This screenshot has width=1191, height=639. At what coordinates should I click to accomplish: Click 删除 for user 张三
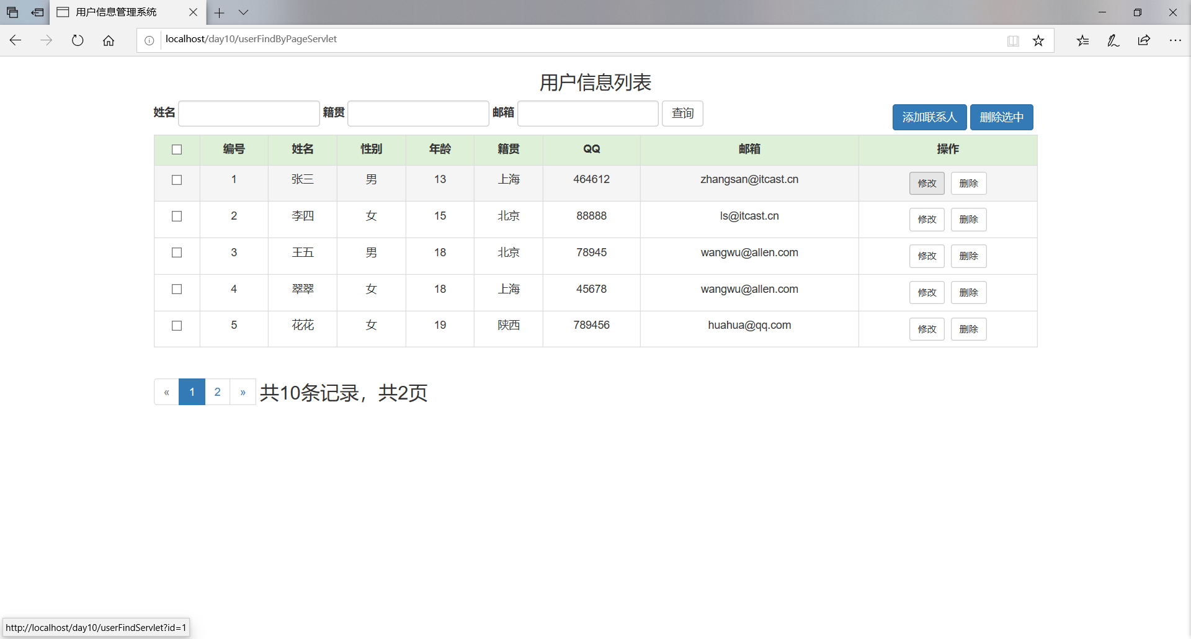tap(968, 183)
